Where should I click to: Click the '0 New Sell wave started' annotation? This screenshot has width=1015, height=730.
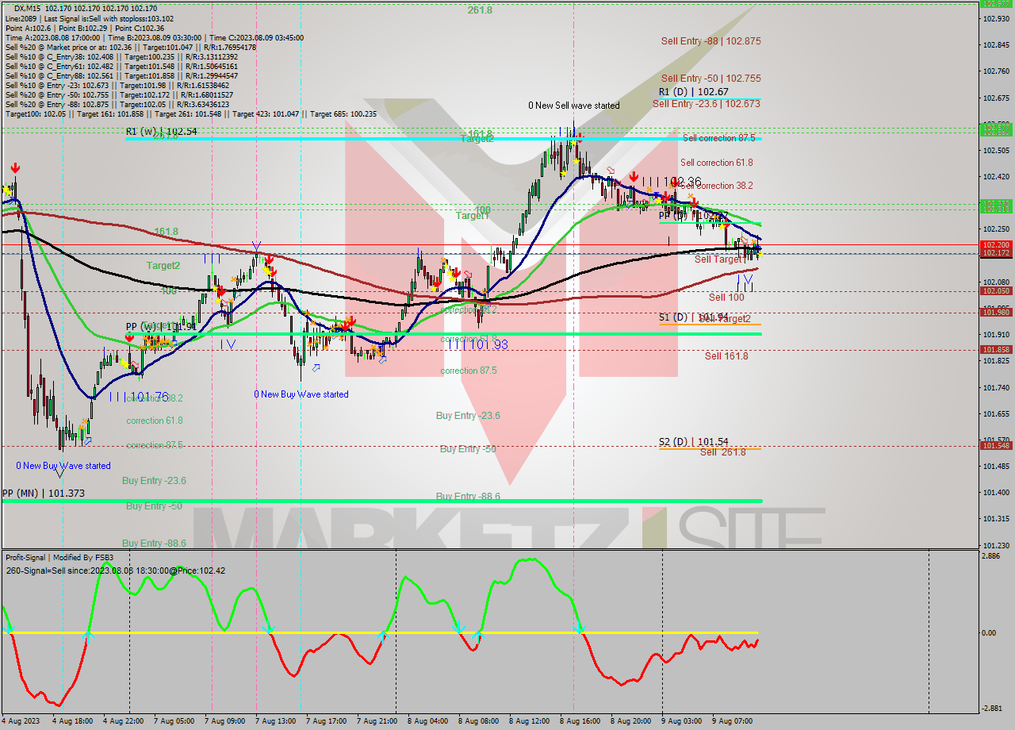click(574, 106)
